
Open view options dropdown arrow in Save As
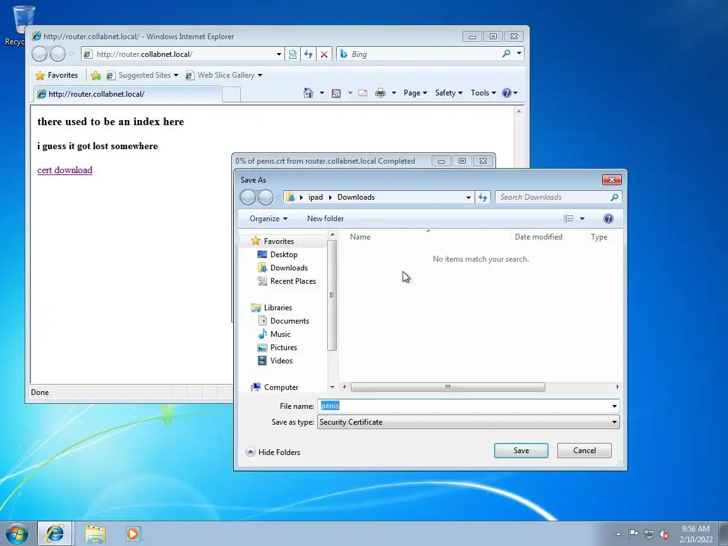pyautogui.click(x=582, y=219)
